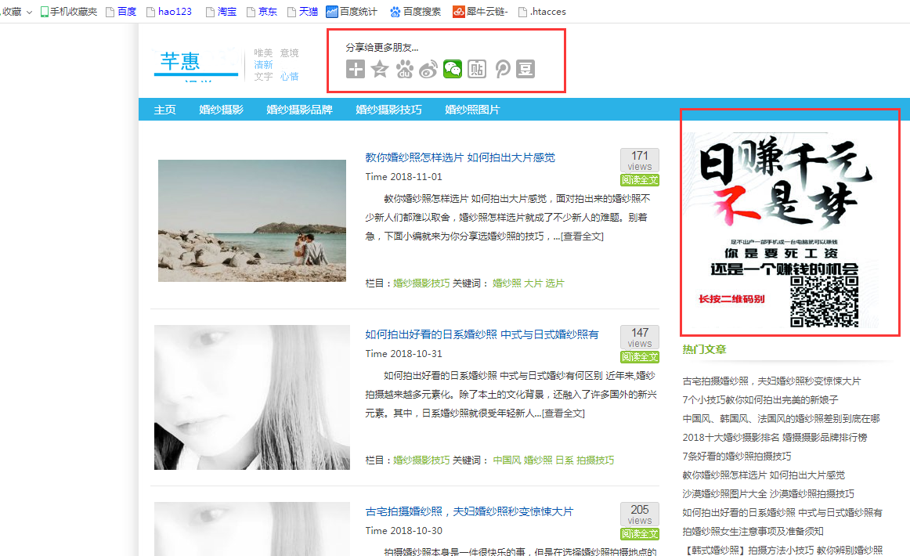Share to Douban icon

click(525, 69)
